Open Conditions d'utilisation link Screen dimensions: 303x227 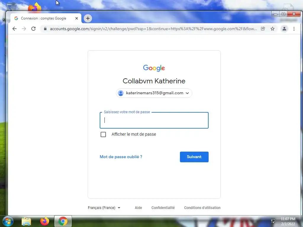[x=202, y=208]
